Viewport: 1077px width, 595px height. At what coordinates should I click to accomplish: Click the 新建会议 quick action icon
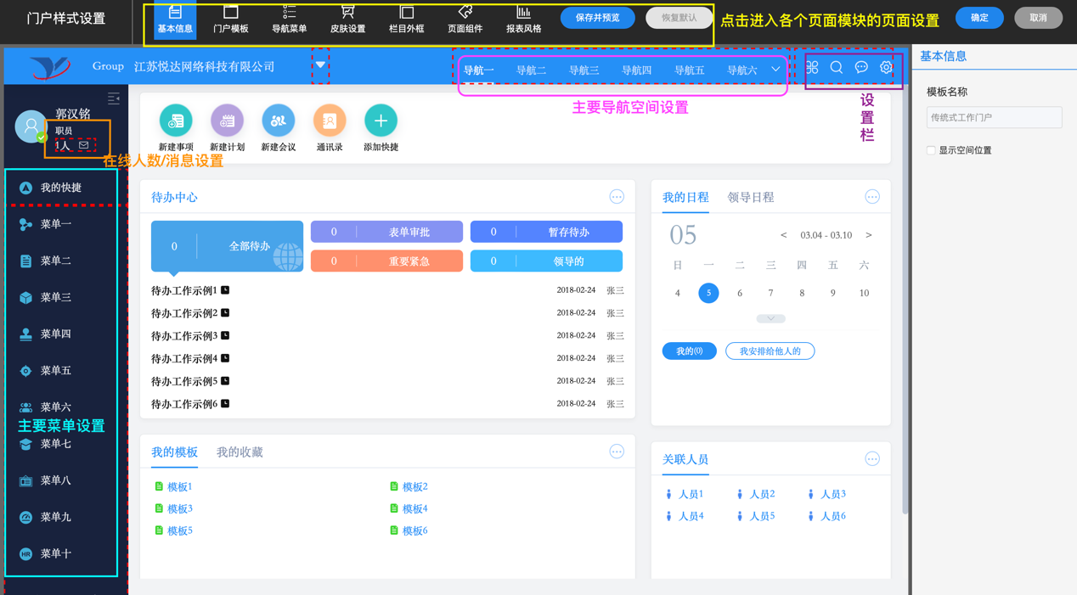[x=278, y=121]
